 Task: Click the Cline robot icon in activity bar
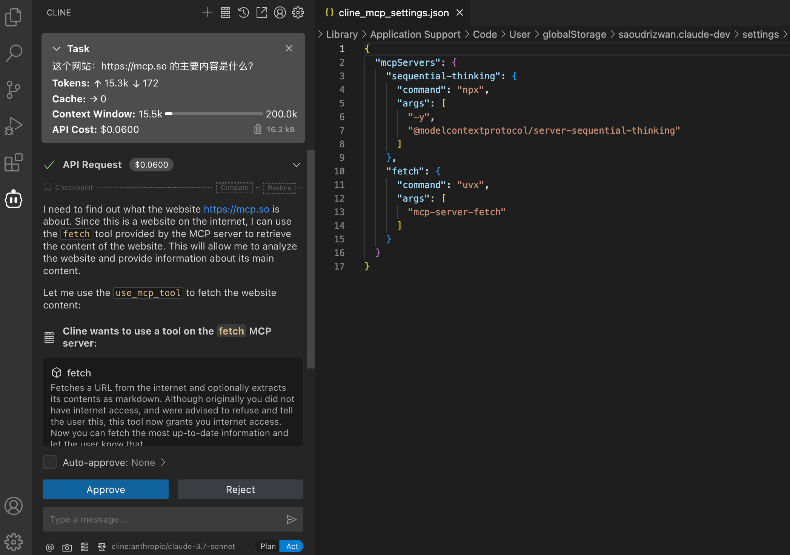14,199
